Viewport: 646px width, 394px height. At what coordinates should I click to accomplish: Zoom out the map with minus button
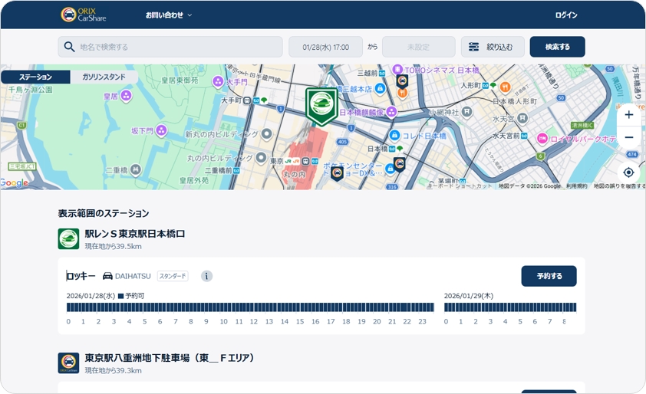[x=628, y=137]
